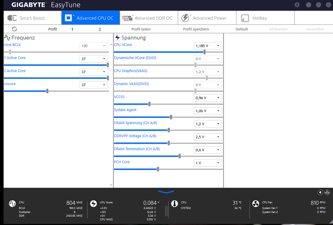Open the Dynamische VCore (DVID) dropdown

point(208,59)
